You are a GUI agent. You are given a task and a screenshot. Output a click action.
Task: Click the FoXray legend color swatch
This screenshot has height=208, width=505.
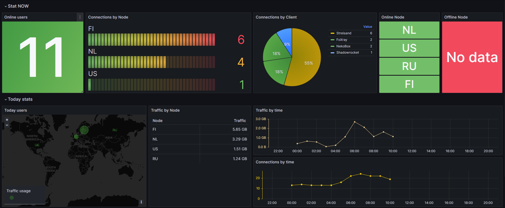coord(332,40)
